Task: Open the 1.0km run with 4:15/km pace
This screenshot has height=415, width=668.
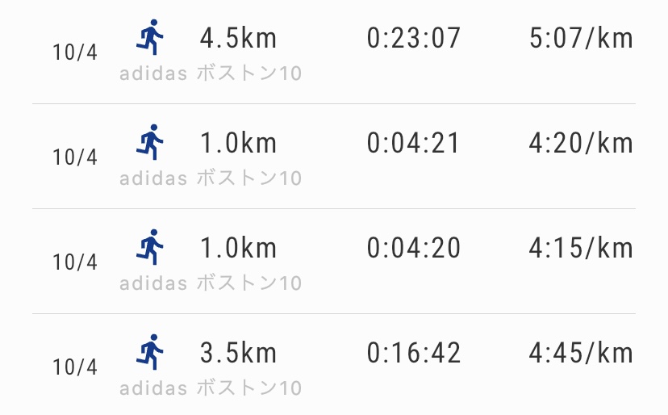Action: click(x=334, y=261)
